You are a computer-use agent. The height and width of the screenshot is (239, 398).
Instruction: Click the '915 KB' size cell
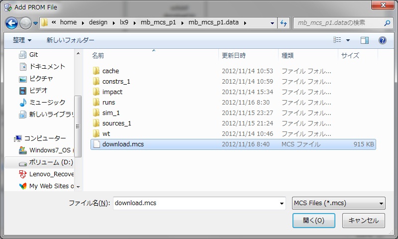point(364,144)
